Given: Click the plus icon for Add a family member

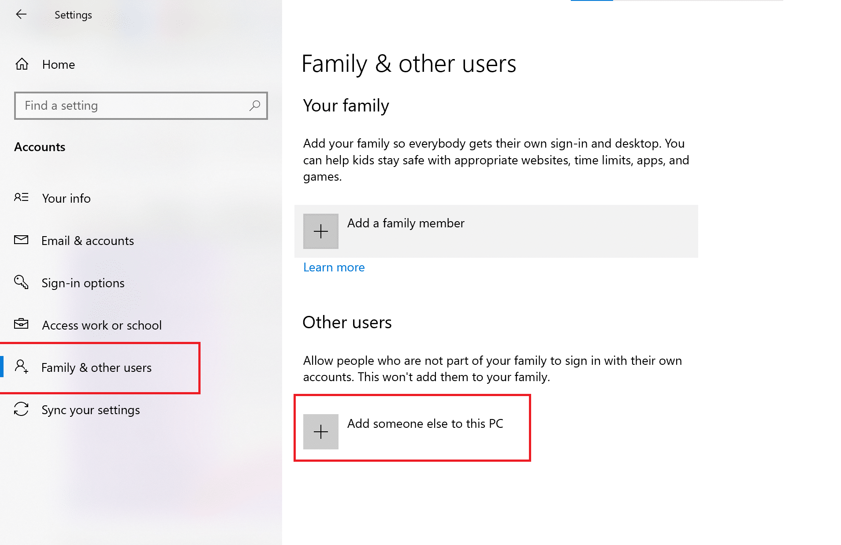Looking at the screenshot, I should click(x=320, y=231).
